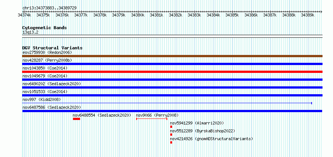
Task: Click the red nsv9066 bracket line
Action: 152,119
